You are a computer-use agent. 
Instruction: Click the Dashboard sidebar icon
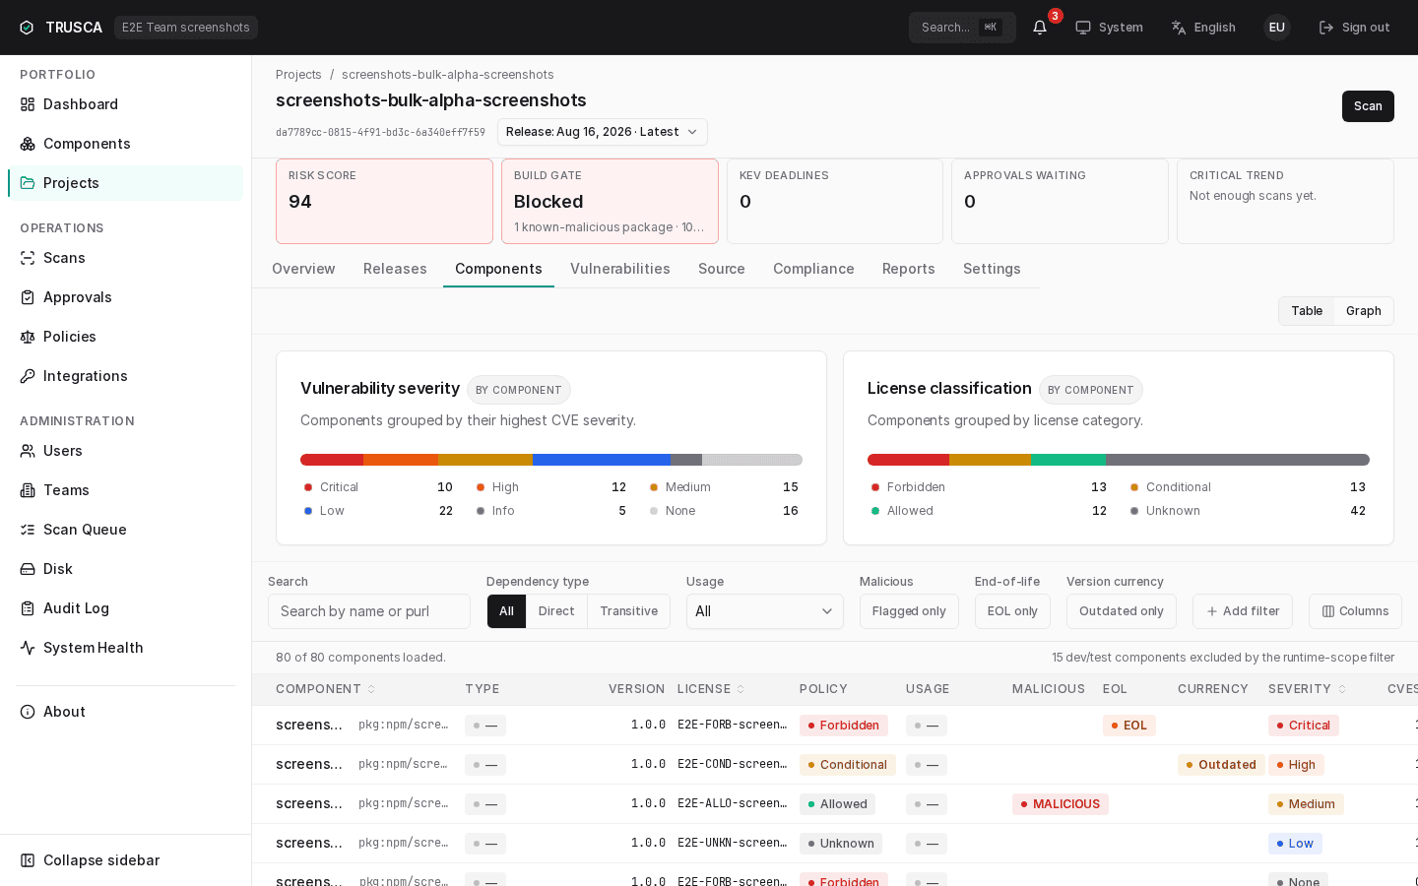coord(28,104)
